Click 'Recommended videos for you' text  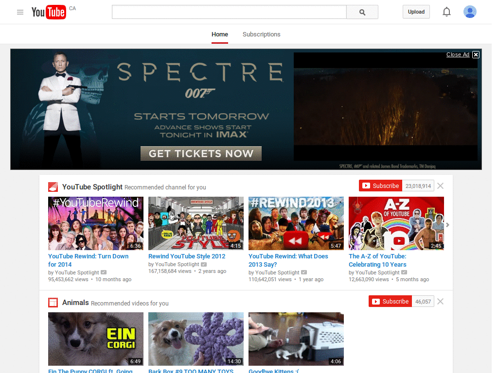tap(129, 303)
